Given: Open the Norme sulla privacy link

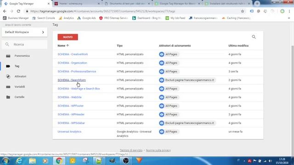Looking at the screenshot, I should (x=158, y=150).
